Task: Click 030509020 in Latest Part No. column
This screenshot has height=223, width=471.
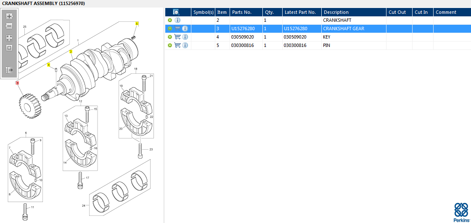Action: click(295, 37)
